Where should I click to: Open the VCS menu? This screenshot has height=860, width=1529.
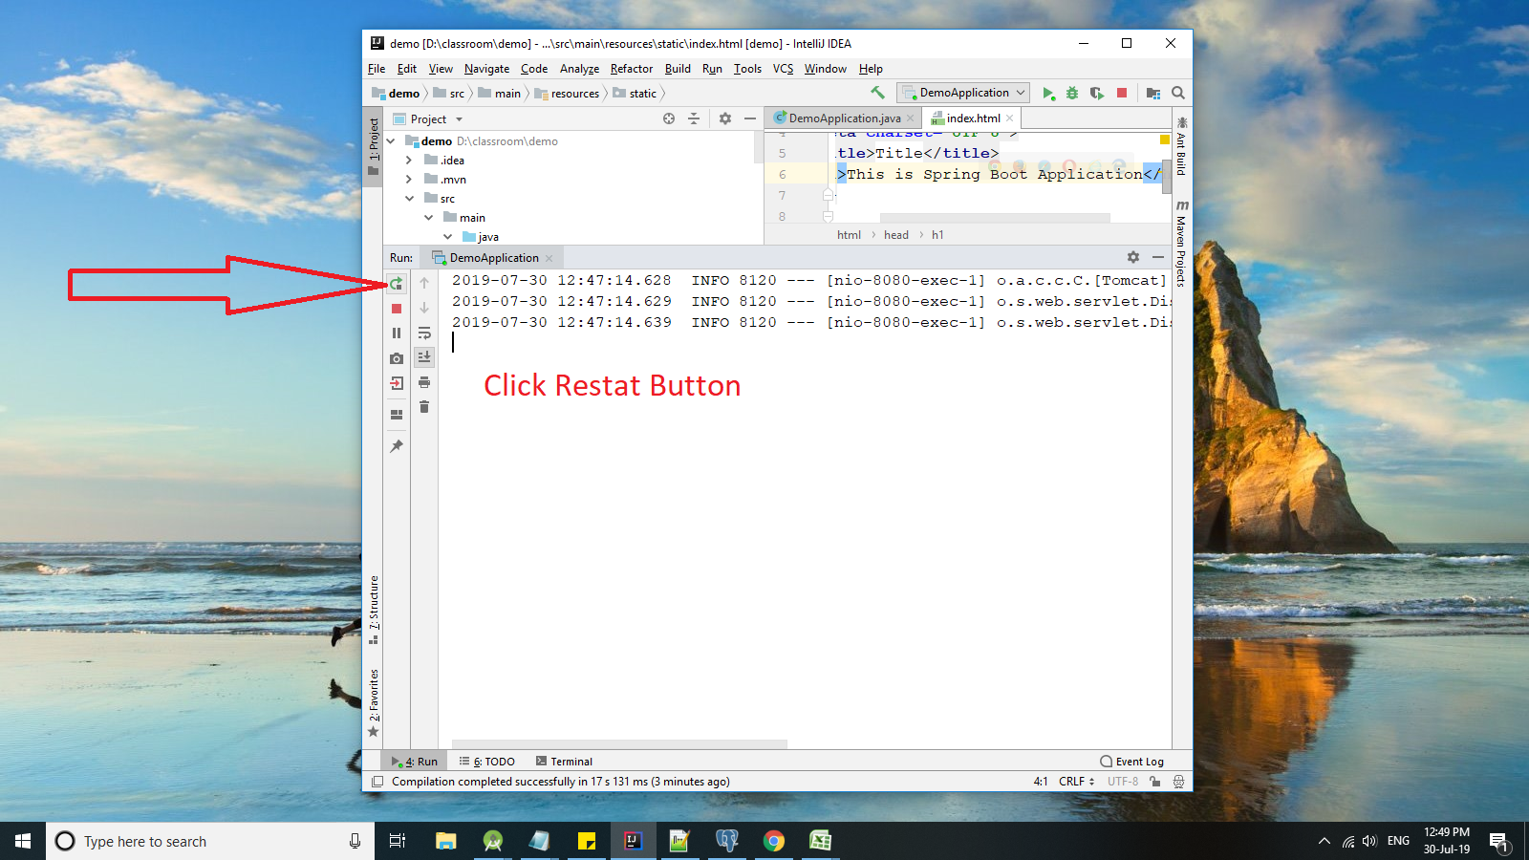click(783, 69)
